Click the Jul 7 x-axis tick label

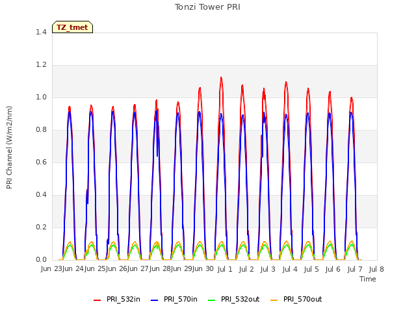(x=355, y=269)
